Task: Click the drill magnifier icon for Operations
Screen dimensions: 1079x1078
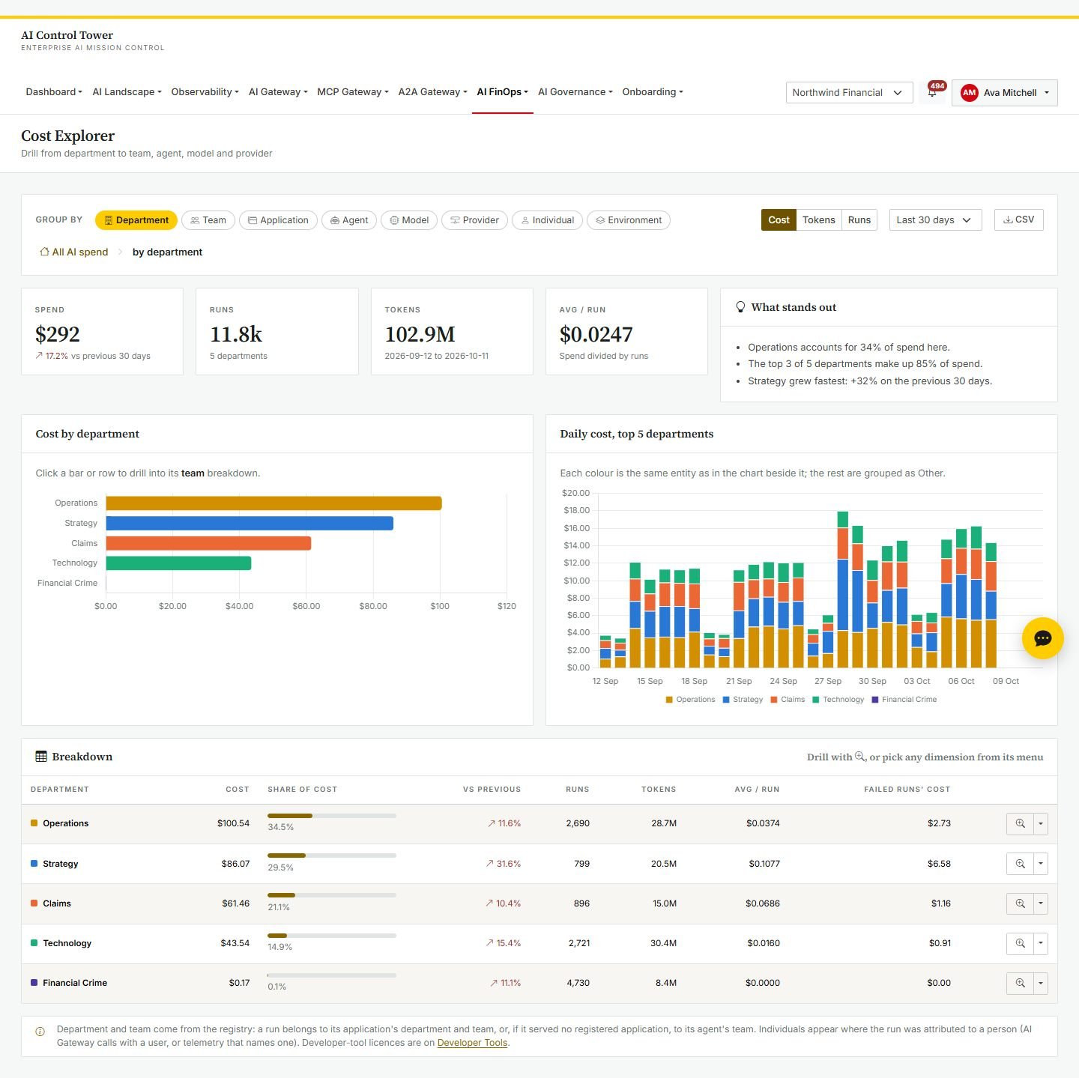Action: (x=1020, y=823)
